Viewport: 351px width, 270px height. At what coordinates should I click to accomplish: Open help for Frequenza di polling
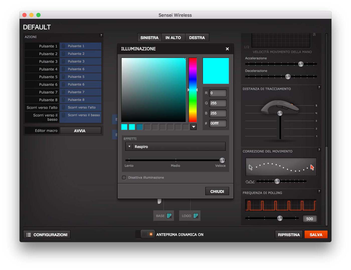(x=319, y=191)
